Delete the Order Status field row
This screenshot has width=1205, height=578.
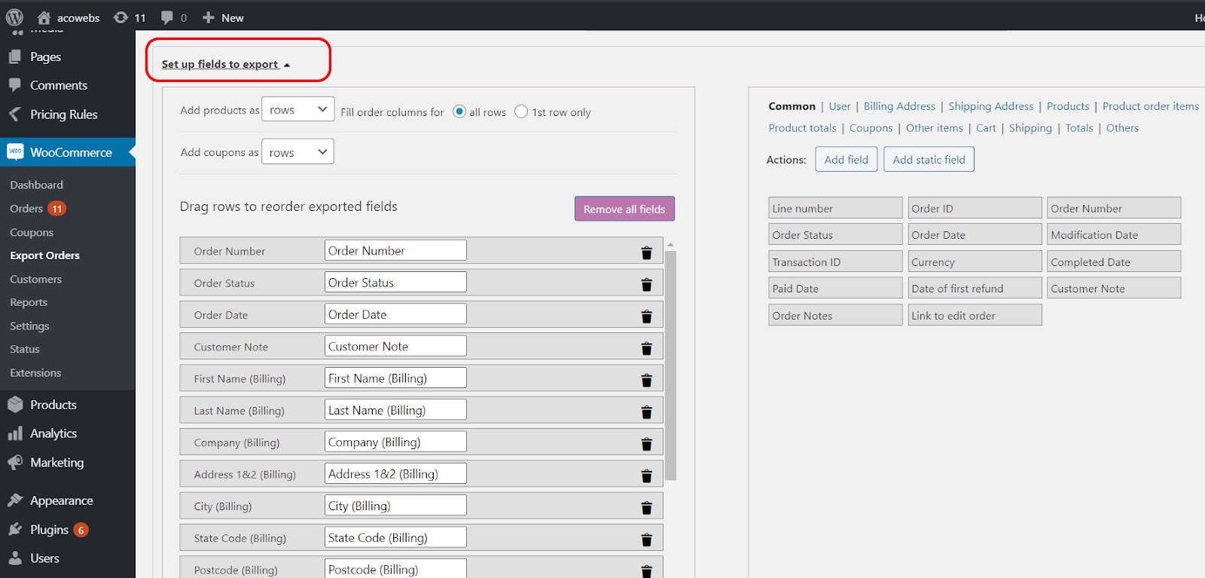click(x=646, y=284)
